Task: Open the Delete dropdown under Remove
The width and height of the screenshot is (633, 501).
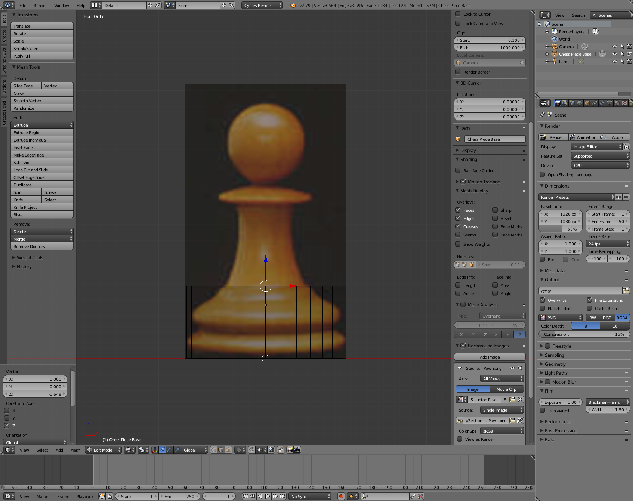Action: pyautogui.click(x=42, y=231)
